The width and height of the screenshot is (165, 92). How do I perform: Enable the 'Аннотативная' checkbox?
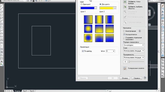pos(124,31)
